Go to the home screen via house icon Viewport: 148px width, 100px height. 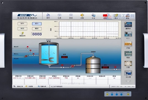pyautogui.click(x=48, y=15)
